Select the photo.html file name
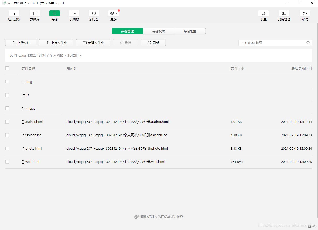 (34, 149)
